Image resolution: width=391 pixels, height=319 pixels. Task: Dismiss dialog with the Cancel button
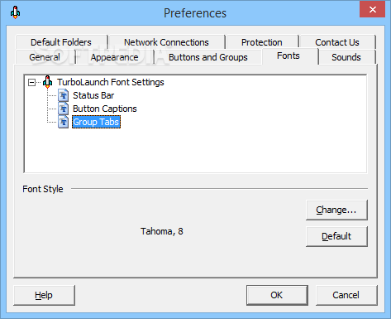pyautogui.click(x=346, y=295)
